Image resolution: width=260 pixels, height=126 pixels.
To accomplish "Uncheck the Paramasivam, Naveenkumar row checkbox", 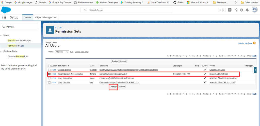I will click(49, 74).
